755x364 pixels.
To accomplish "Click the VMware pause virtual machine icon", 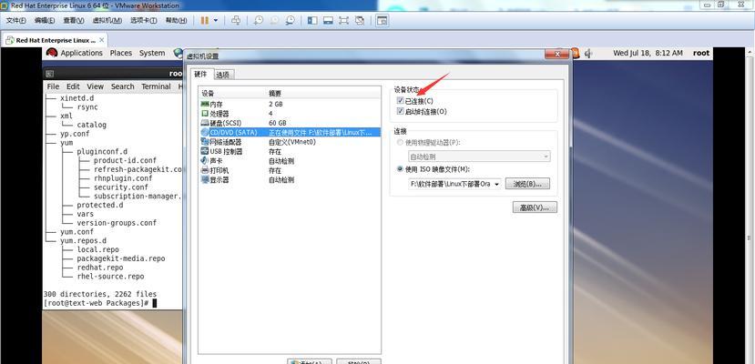I will (x=205, y=20).
